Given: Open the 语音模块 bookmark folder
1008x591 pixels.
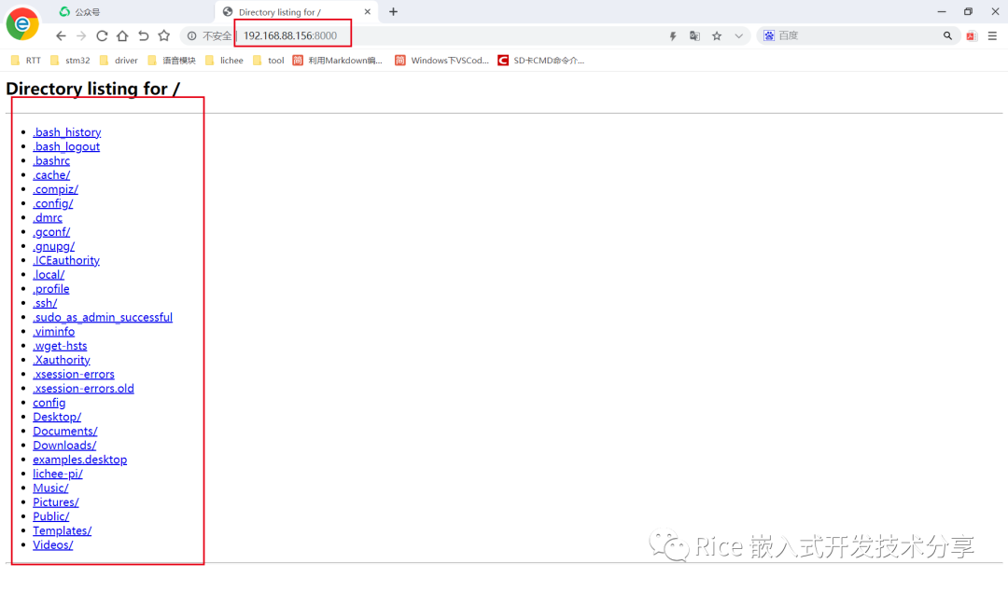Looking at the screenshot, I should [x=172, y=61].
